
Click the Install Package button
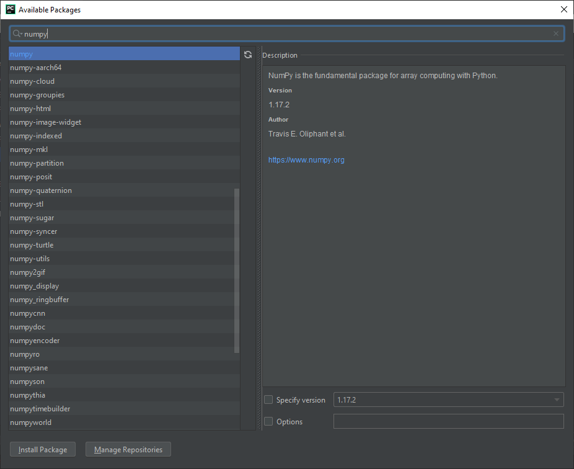(43, 450)
